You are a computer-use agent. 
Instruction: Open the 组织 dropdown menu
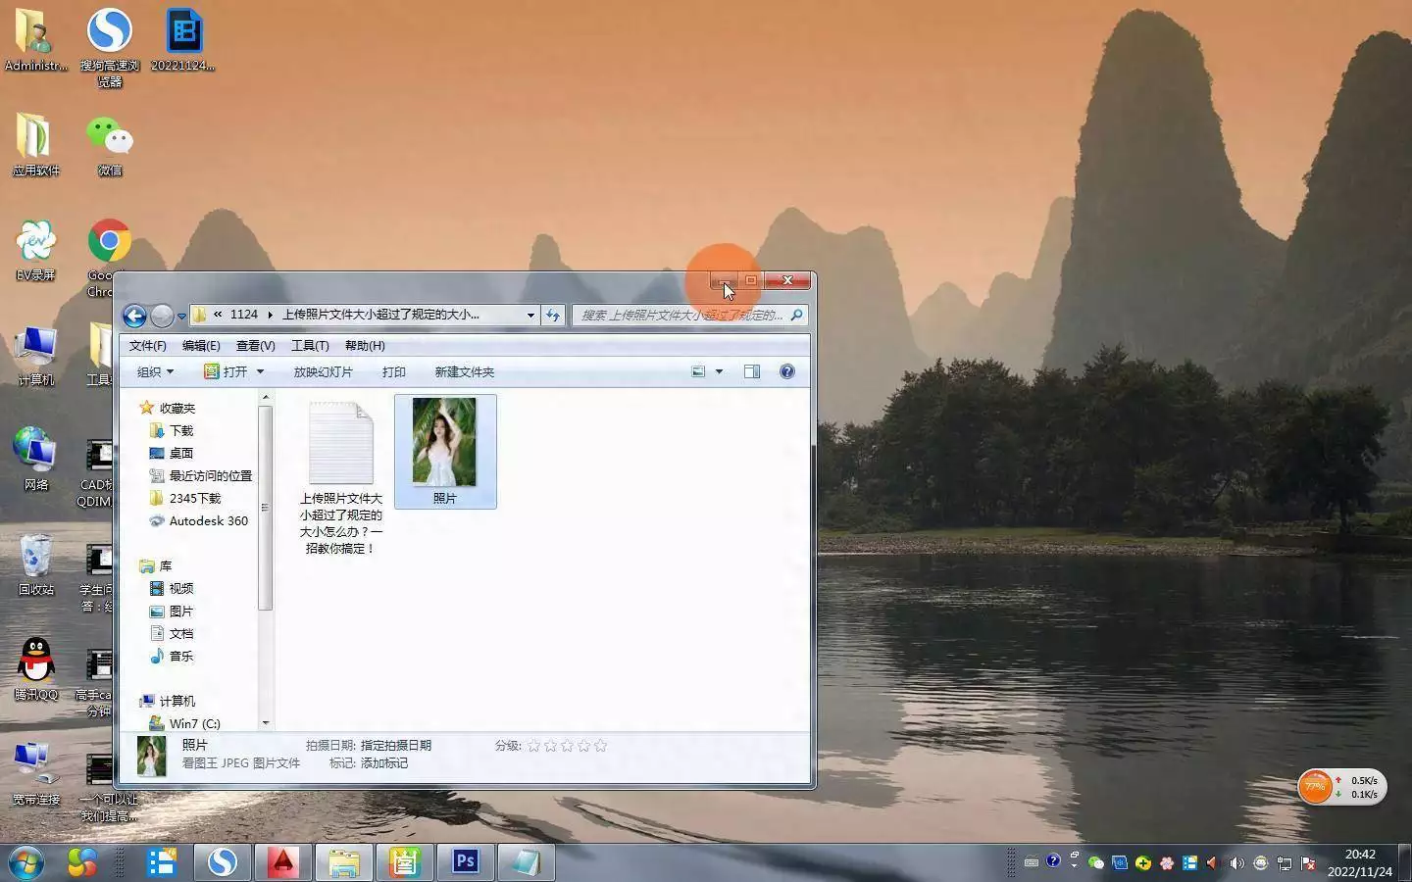click(155, 372)
